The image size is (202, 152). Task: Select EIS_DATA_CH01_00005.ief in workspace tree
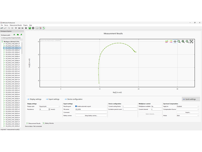(x=12, y=54)
